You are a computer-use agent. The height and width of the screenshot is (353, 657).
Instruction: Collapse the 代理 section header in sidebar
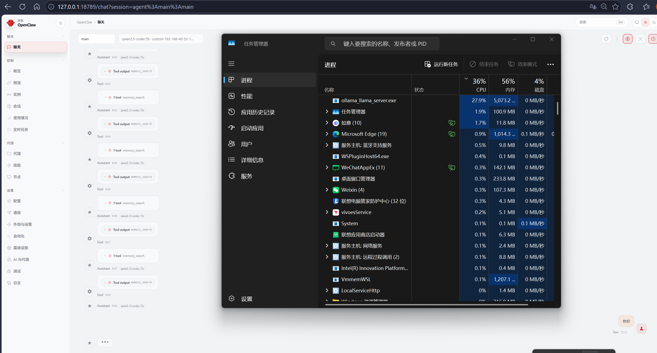point(36,143)
